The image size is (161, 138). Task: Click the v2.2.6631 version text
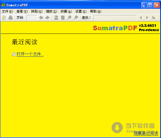click(x=147, y=25)
